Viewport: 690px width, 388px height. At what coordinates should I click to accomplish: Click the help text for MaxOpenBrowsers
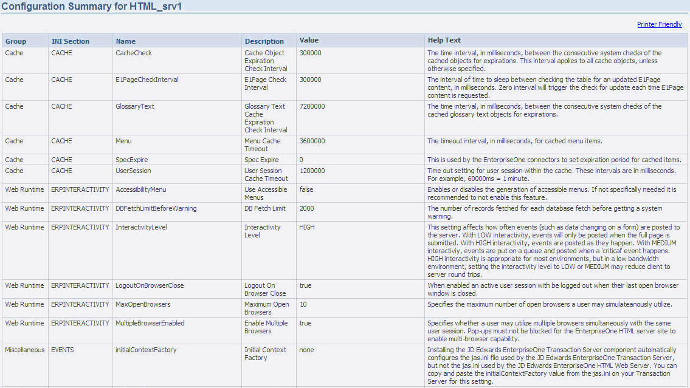[550, 304]
